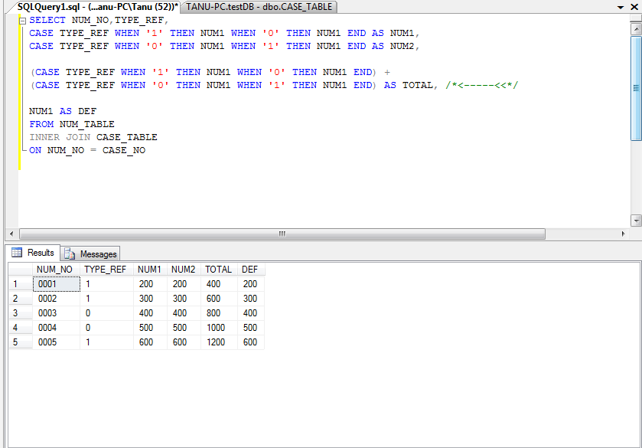Click cell 0001 in NUM_NO column
This screenshot has width=642, height=448.
coord(56,284)
